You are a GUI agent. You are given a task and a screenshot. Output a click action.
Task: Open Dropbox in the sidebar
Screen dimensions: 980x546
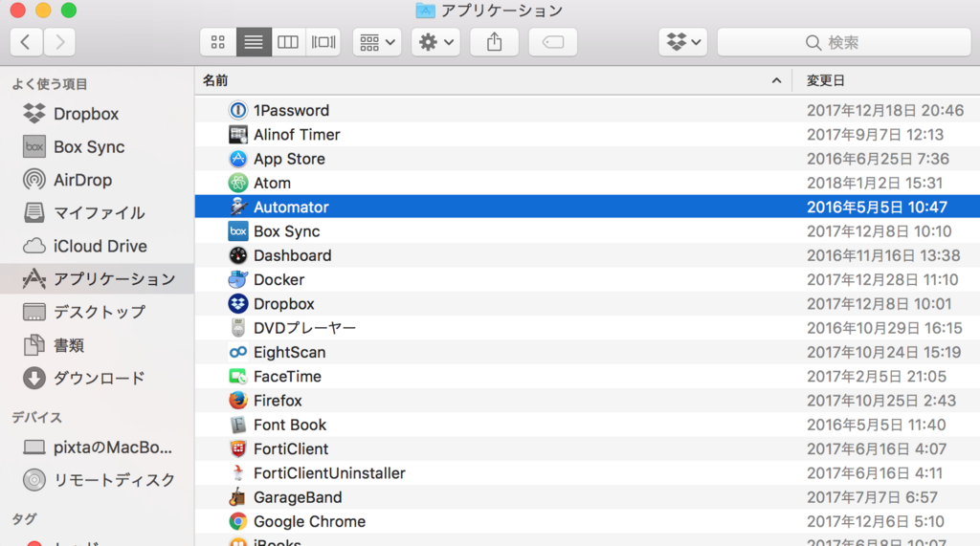coord(97,114)
